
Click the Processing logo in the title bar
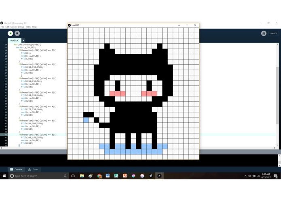pyautogui.click(x=2, y=23)
